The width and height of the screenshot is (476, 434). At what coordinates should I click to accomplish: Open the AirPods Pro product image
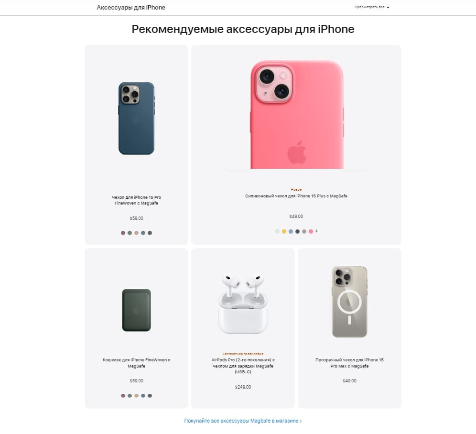tap(243, 304)
